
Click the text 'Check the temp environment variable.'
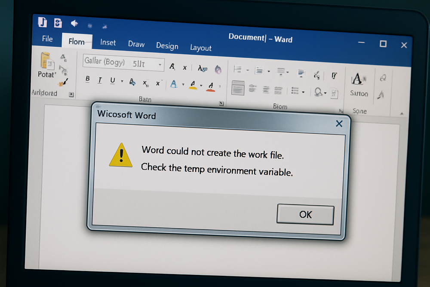tap(217, 170)
